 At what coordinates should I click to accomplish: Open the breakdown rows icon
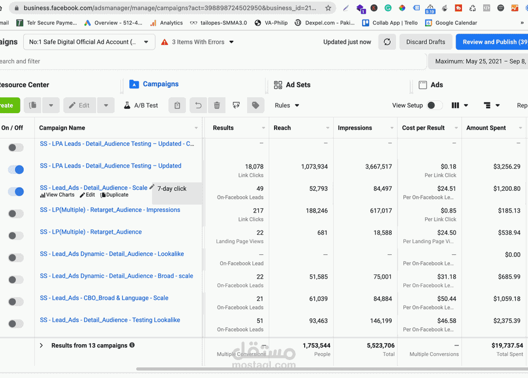click(487, 105)
